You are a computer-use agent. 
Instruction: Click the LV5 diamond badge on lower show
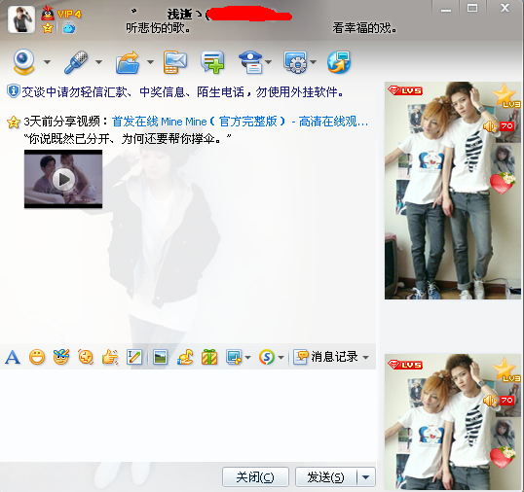tap(405, 365)
